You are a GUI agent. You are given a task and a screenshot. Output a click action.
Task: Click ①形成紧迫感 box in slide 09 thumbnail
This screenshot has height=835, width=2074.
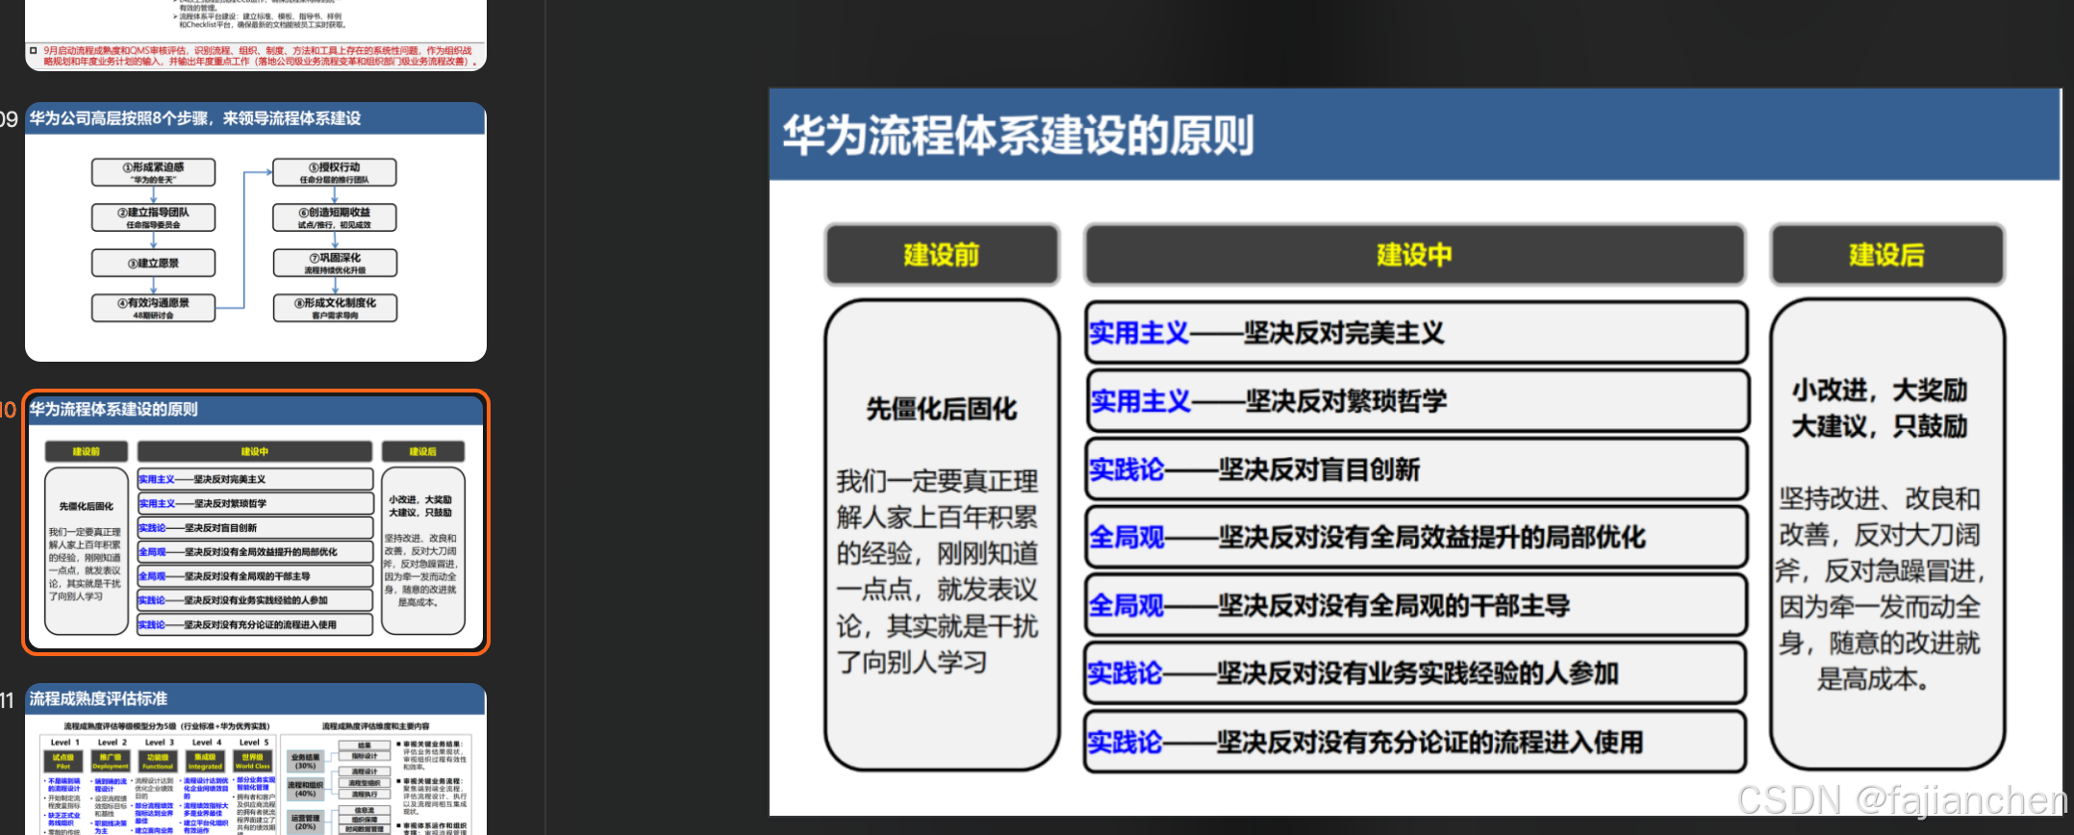(154, 172)
